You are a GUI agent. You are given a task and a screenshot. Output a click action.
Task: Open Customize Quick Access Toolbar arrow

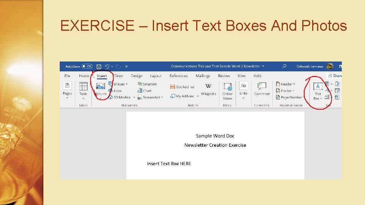click(x=126, y=66)
